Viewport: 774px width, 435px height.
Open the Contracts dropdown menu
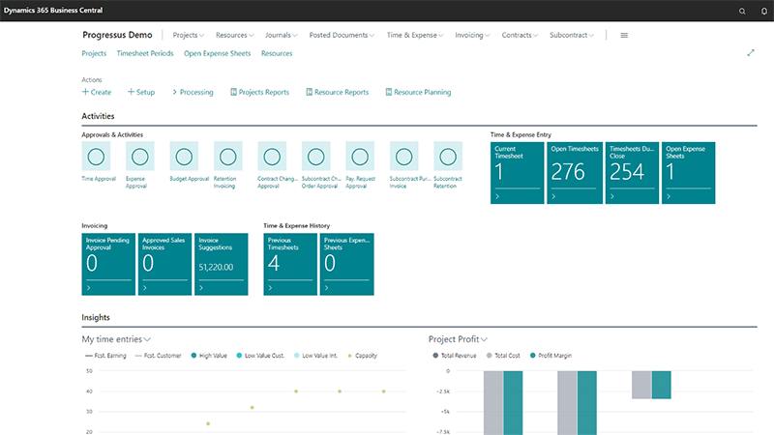(x=520, y=35)
